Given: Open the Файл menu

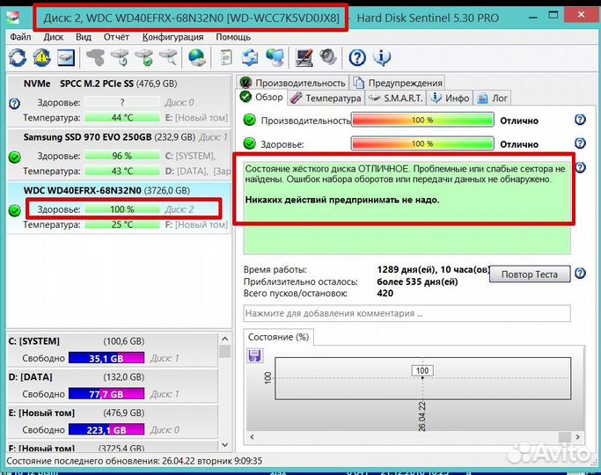Looking at the screenshot, I should (20, 37).
